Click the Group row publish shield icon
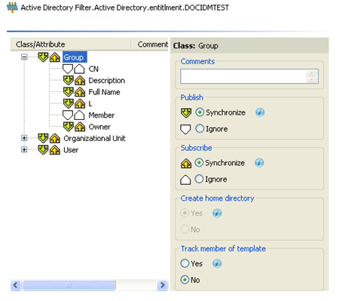 43,57
